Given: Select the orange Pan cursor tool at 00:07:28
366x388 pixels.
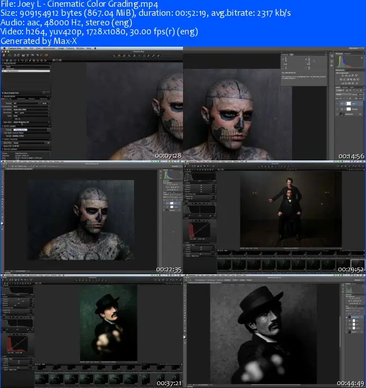Looking at the screenshot, I should pyautogui.click(x=119, y=56).
